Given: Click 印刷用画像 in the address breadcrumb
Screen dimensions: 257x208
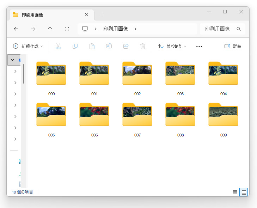Looking at the screenshot, I should pyautogui.click(x=116, y=29).
